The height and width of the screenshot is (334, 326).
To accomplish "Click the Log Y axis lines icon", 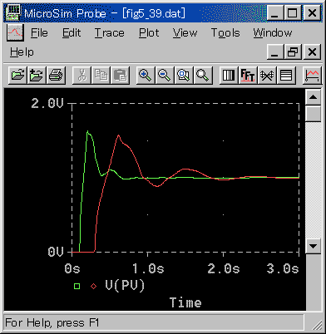I will pos(286,75).
